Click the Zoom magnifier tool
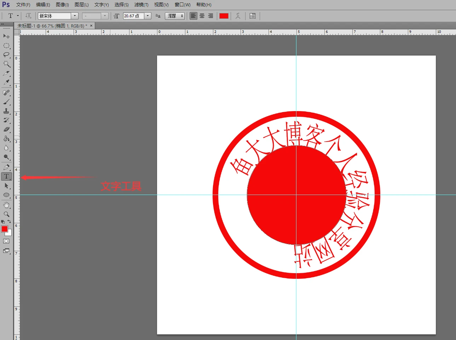Screen dimensions: 456x340 click(6, 214)
